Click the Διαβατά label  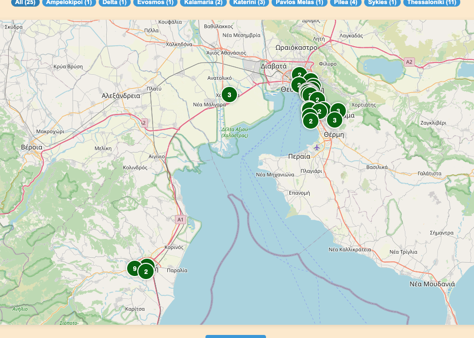coord(274,66)
